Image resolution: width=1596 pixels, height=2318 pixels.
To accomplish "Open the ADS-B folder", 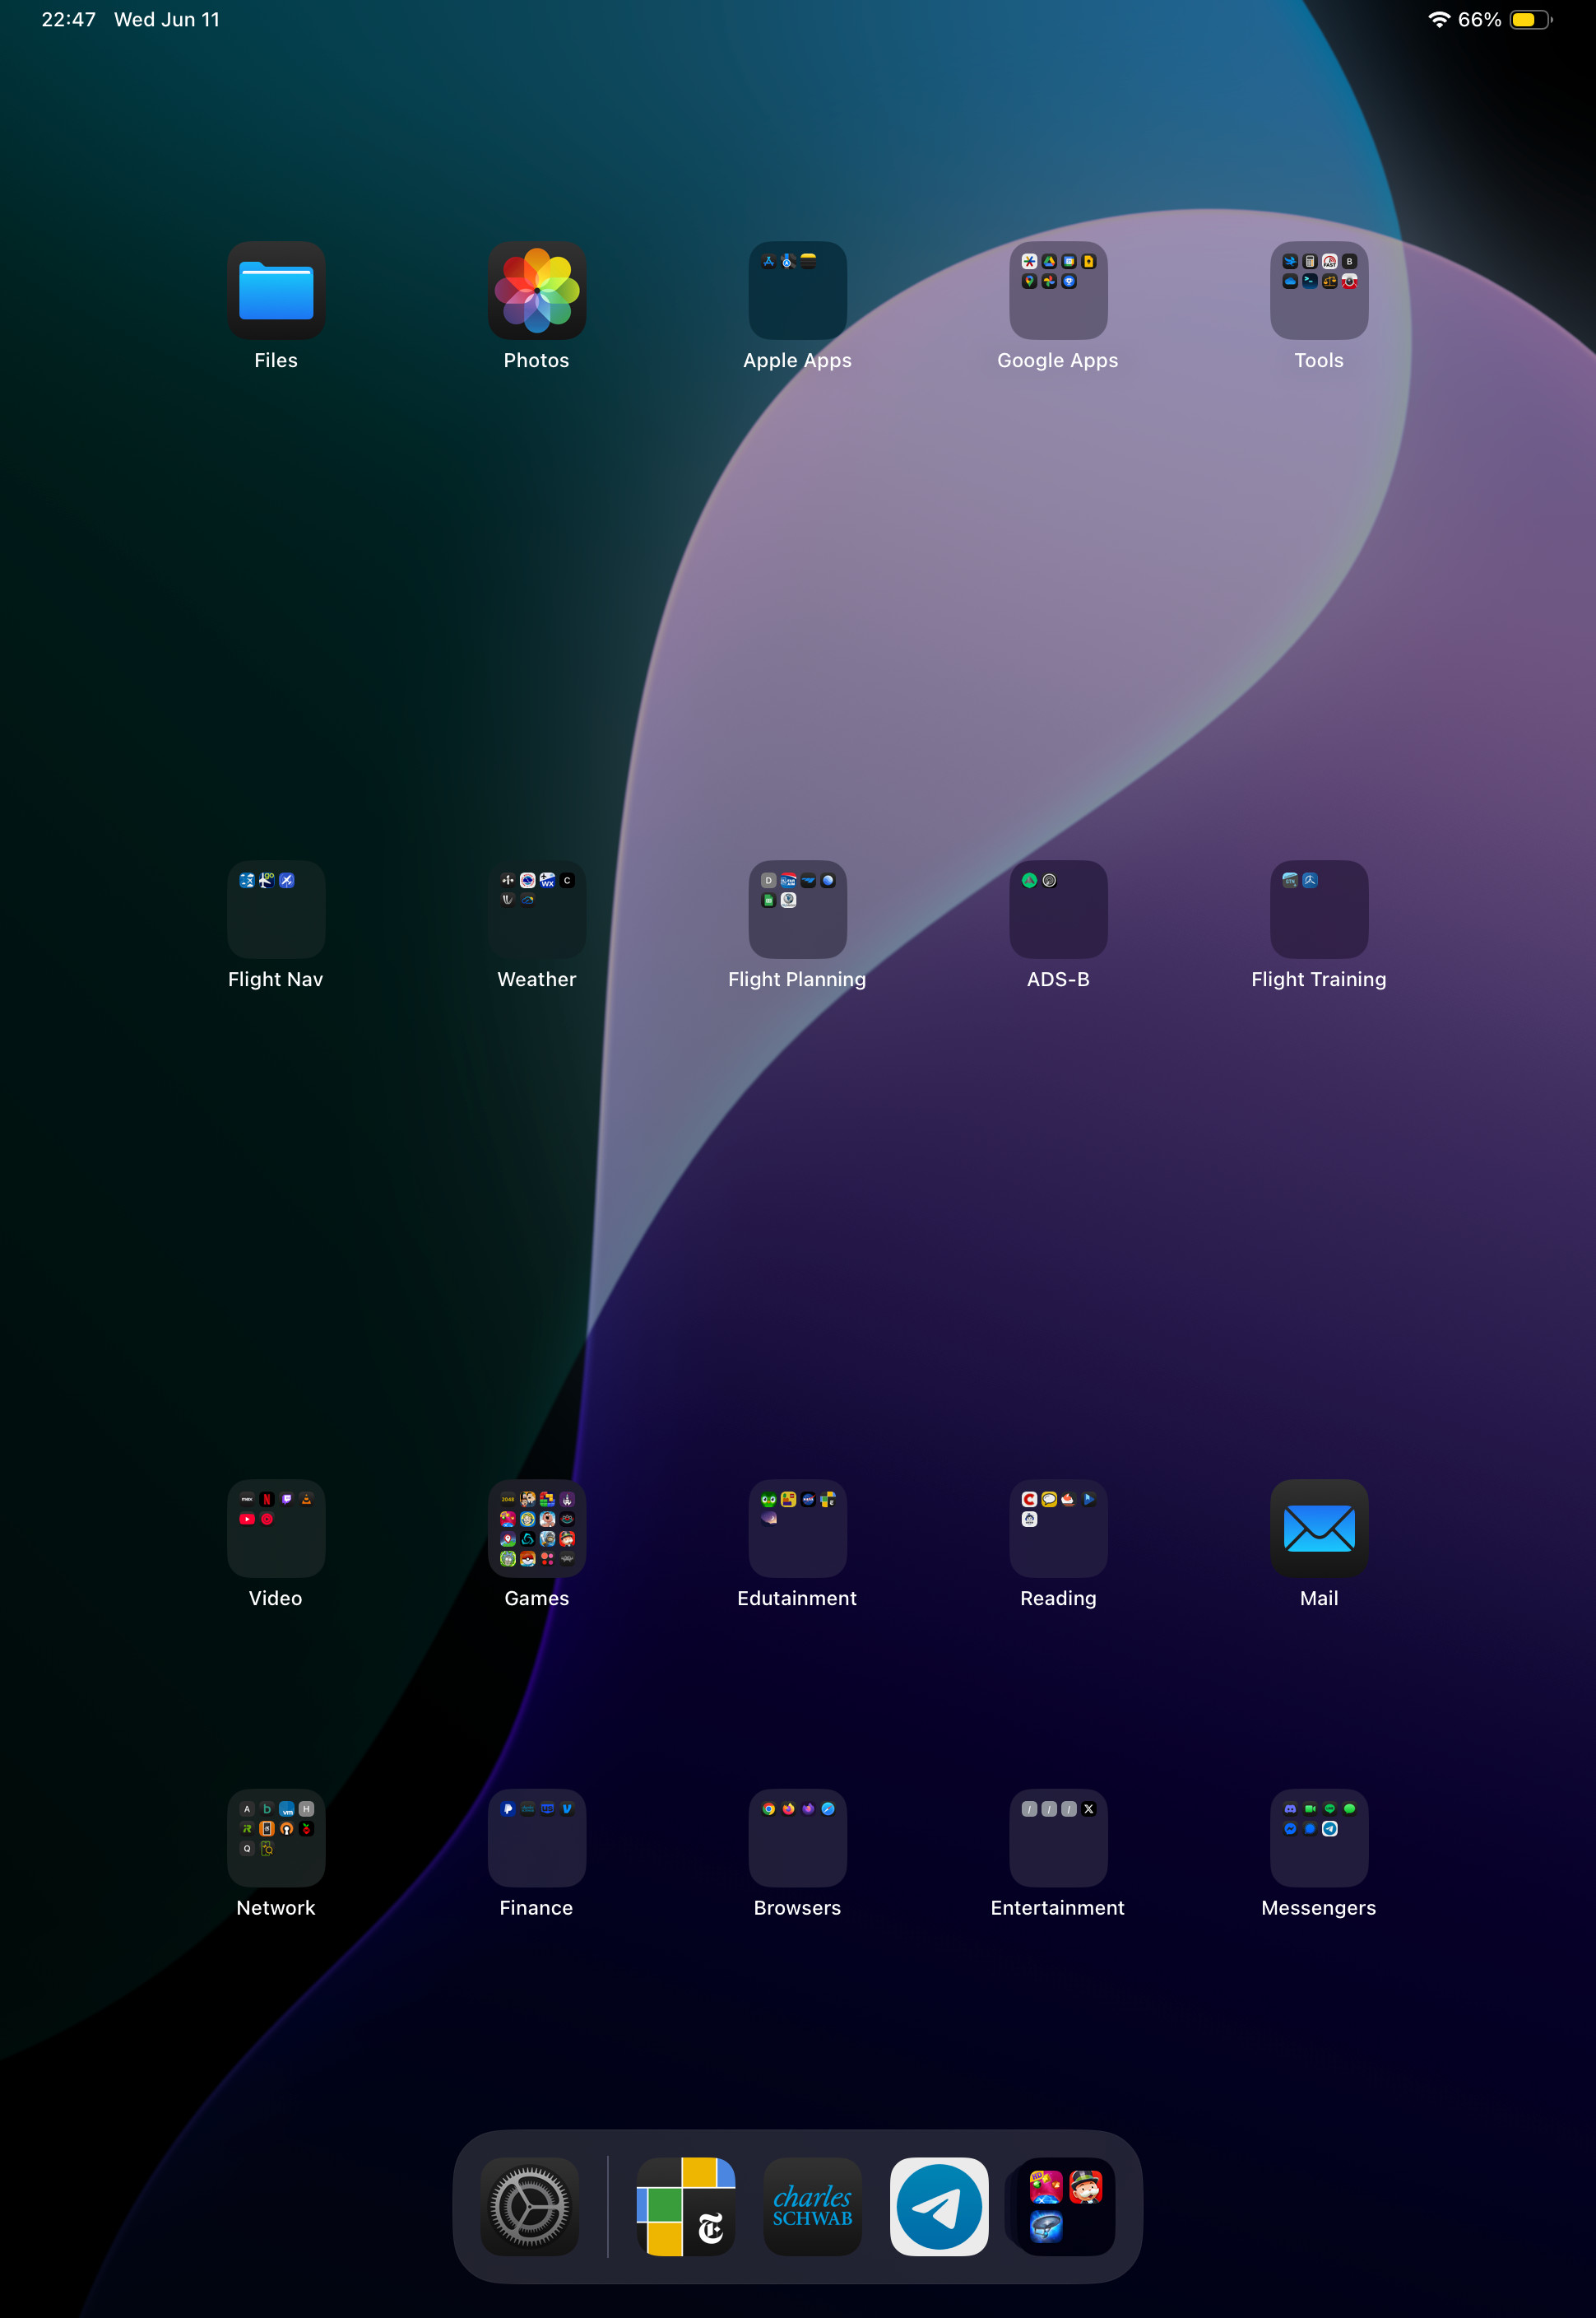I will click(x=1058, y=910).
